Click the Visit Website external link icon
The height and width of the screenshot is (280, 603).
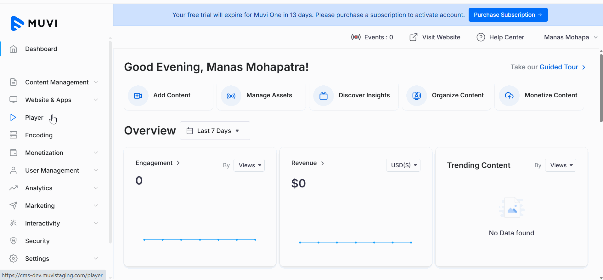click(x=413, y=37)
